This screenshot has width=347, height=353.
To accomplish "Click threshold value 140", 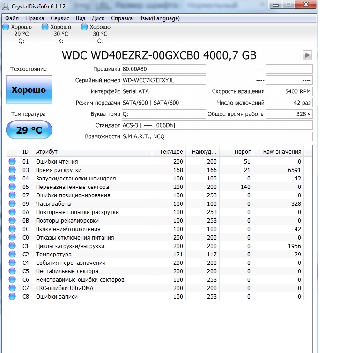I will tap(245, 187).
